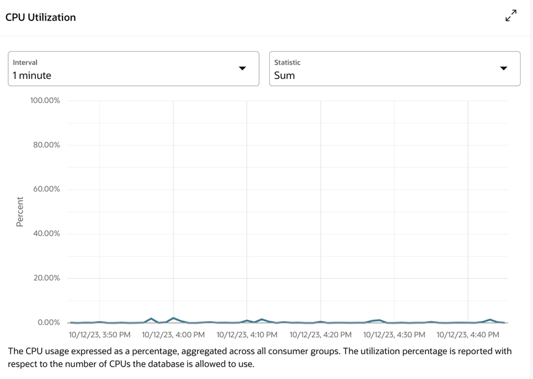533x379 pixels.
Task: Click the 10/12/23, 4:40 PM time label
Action: pos(467,335)
